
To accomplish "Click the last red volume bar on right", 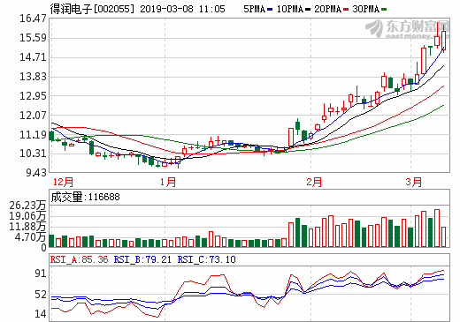I will click(x=443, y=236).
